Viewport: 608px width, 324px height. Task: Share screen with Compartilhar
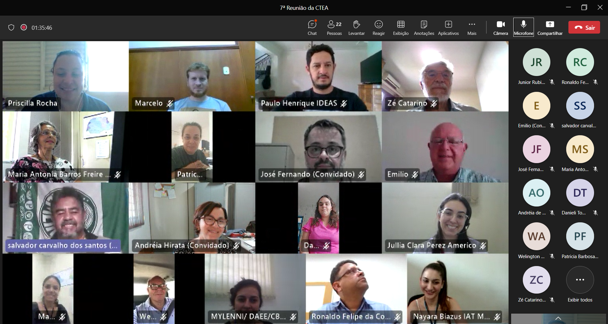[x=550, y=28]
